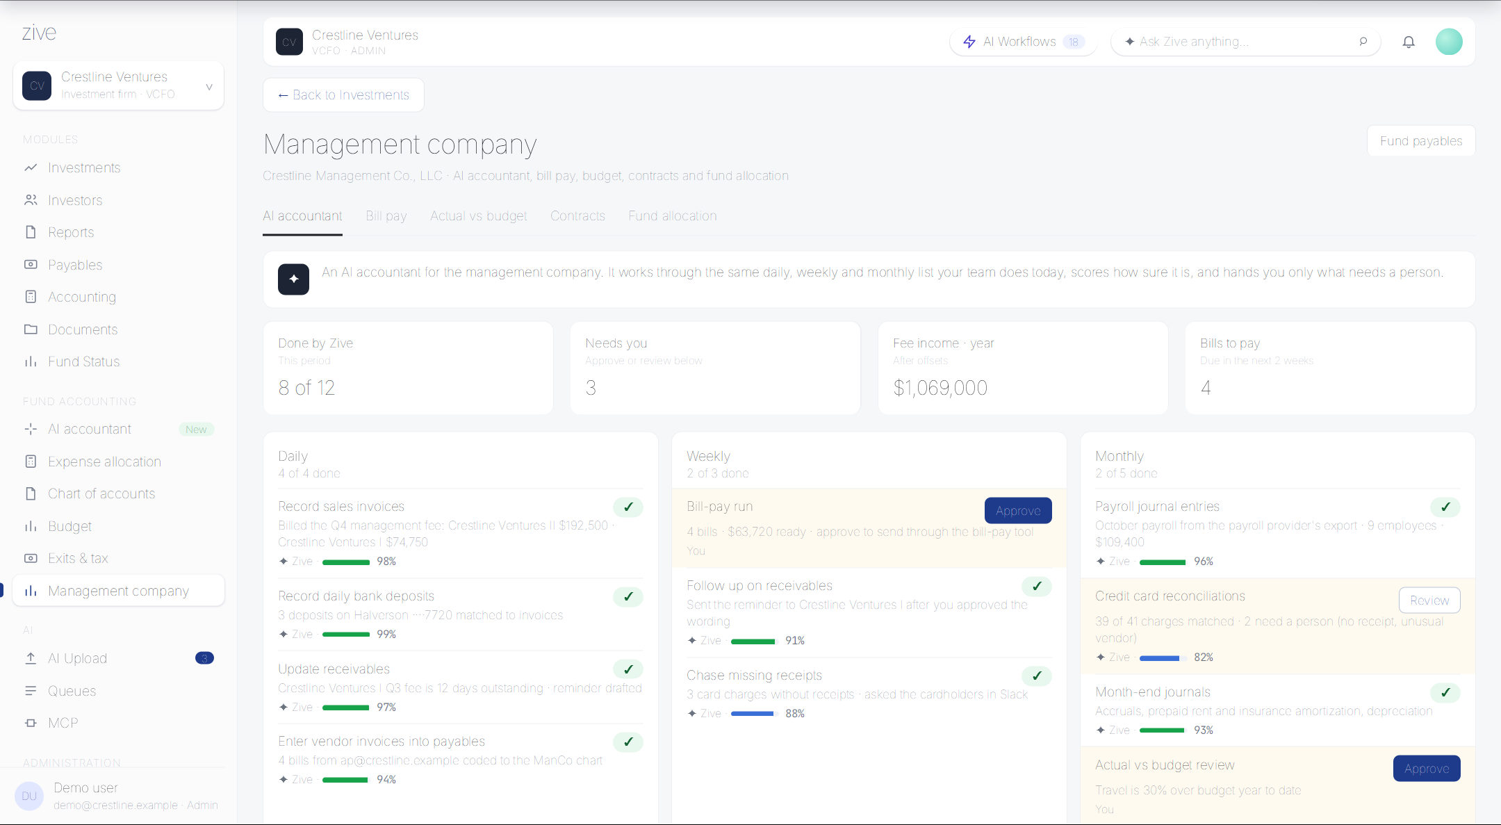The width and height of the screenshot is (1501, 825).
Task: Toggle the checkmark on Month-end journals
Action: [x=1445, y=693]
